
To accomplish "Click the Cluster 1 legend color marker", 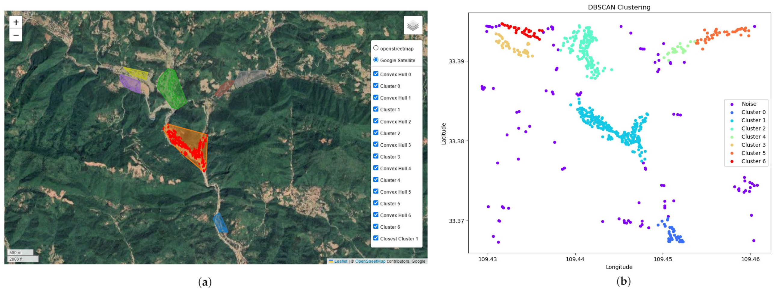I will (732, 121).
